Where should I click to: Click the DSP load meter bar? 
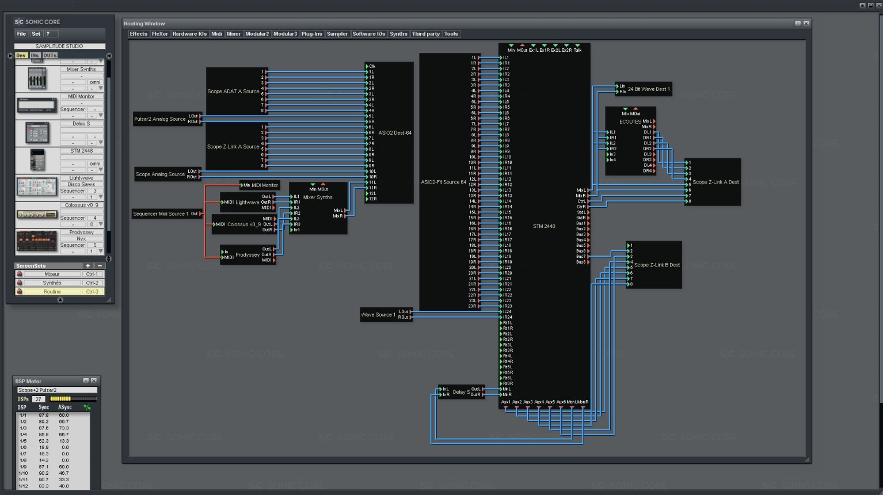pos(73,399)
